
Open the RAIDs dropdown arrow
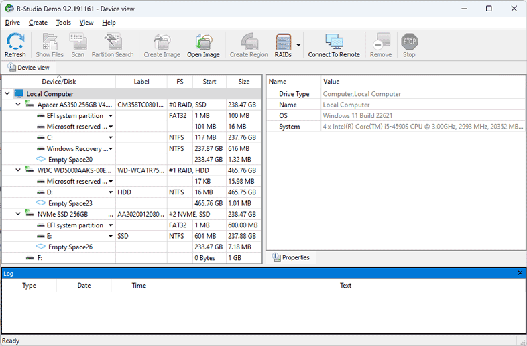pos(298,45)
